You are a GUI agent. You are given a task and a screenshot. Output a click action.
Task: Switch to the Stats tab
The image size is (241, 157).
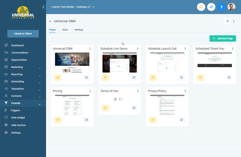click(65, 30)
